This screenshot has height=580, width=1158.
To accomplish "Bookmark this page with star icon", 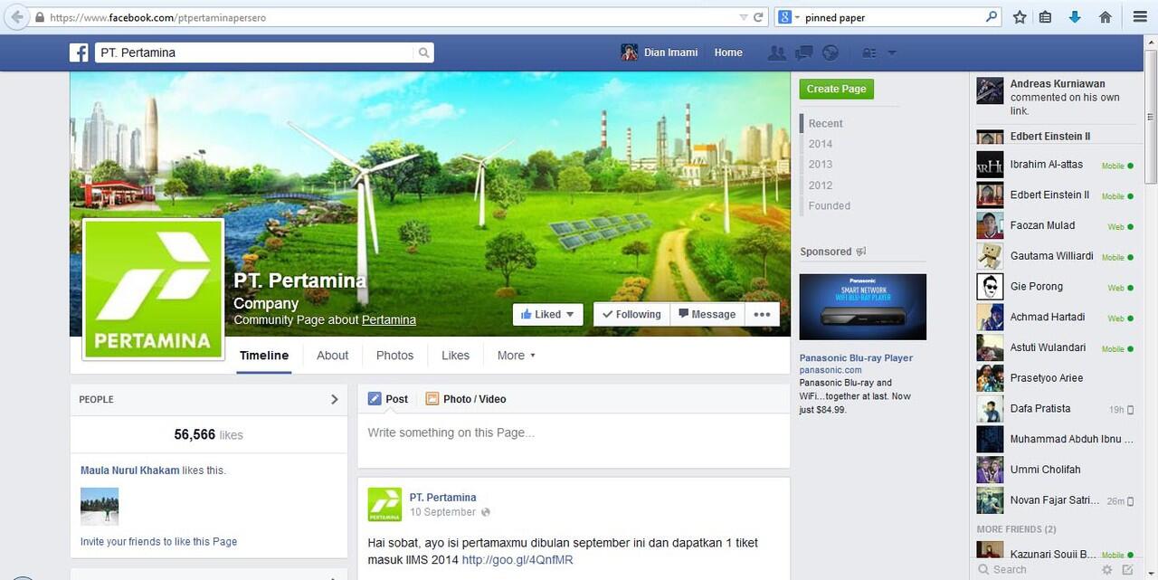I will (1020, 17).
